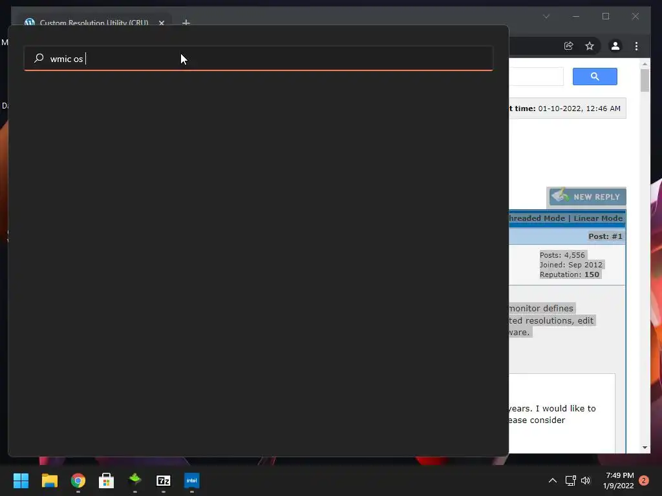The height and width of the screenshot is (496, 662).
Task: Open the Windows Start menu
Action: click(21, 480)
